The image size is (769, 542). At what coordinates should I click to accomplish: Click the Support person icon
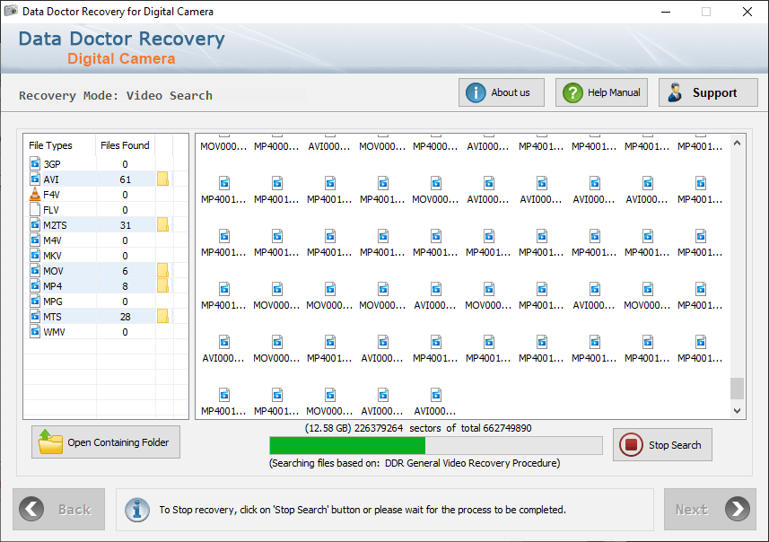675,92
